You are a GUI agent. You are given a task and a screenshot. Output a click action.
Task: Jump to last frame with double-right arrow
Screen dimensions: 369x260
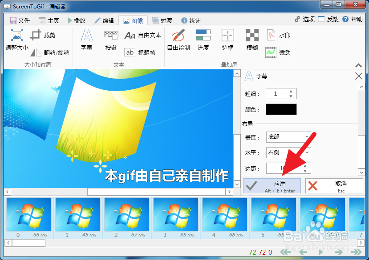356,252
